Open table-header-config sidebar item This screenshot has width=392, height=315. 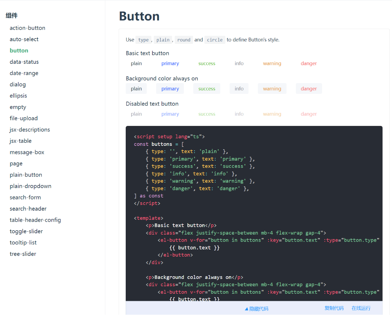[35, 220]
